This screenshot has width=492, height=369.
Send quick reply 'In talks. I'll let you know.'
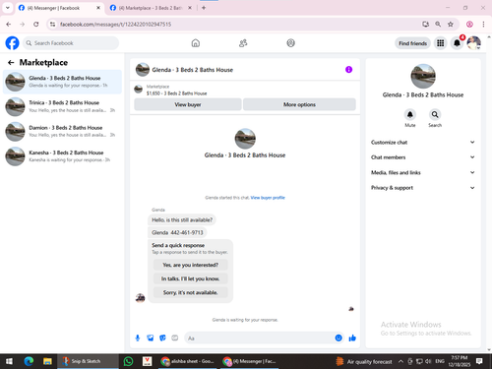(190, 278)
